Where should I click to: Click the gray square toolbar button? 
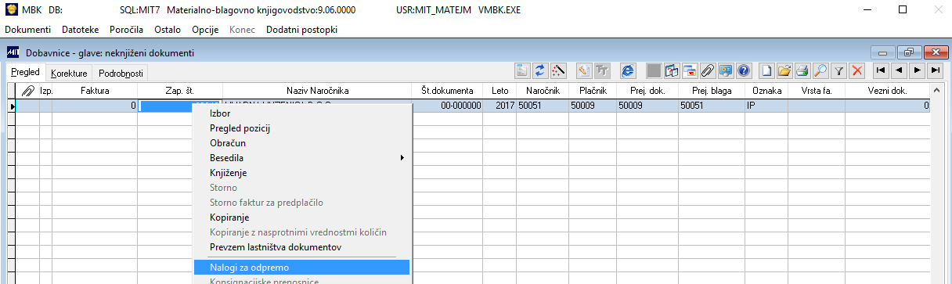[x=654, y=70]
